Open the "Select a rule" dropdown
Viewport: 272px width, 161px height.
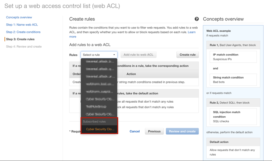click(x=99, y=55)
